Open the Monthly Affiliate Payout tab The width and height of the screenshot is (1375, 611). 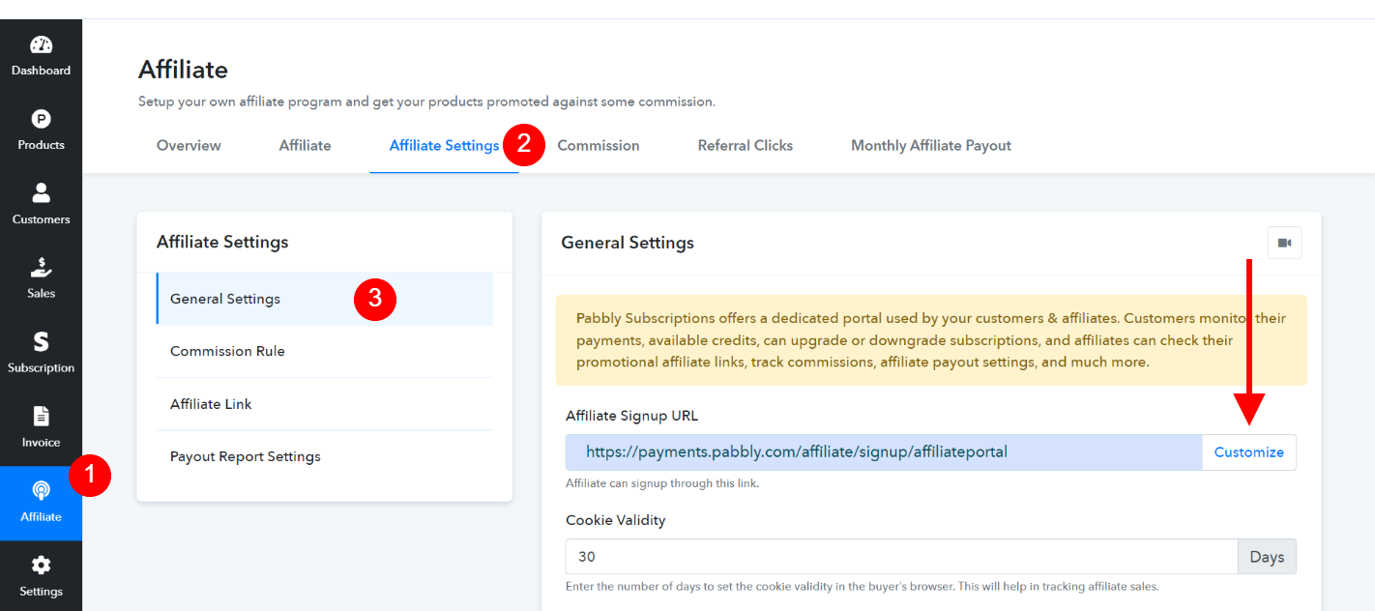pos(930,145)
